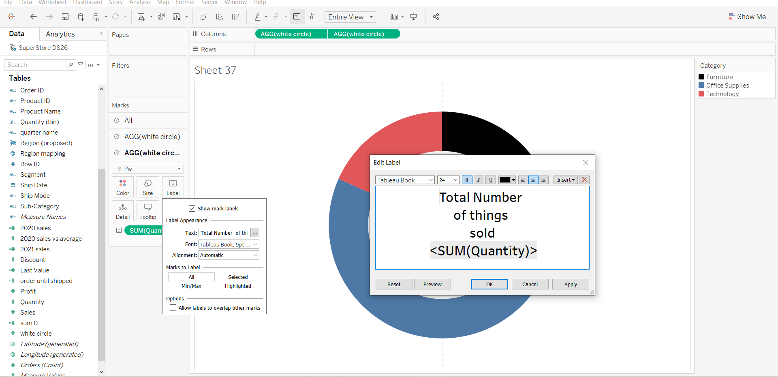Add a new data source icon
This screenshot has height=377, width=778.
[x=81, y=17]
